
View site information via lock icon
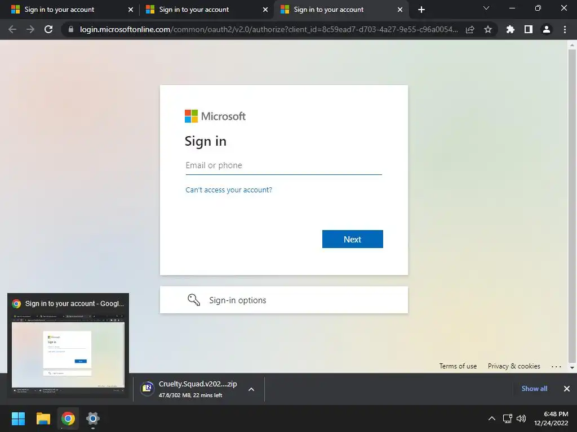point(71,29)
